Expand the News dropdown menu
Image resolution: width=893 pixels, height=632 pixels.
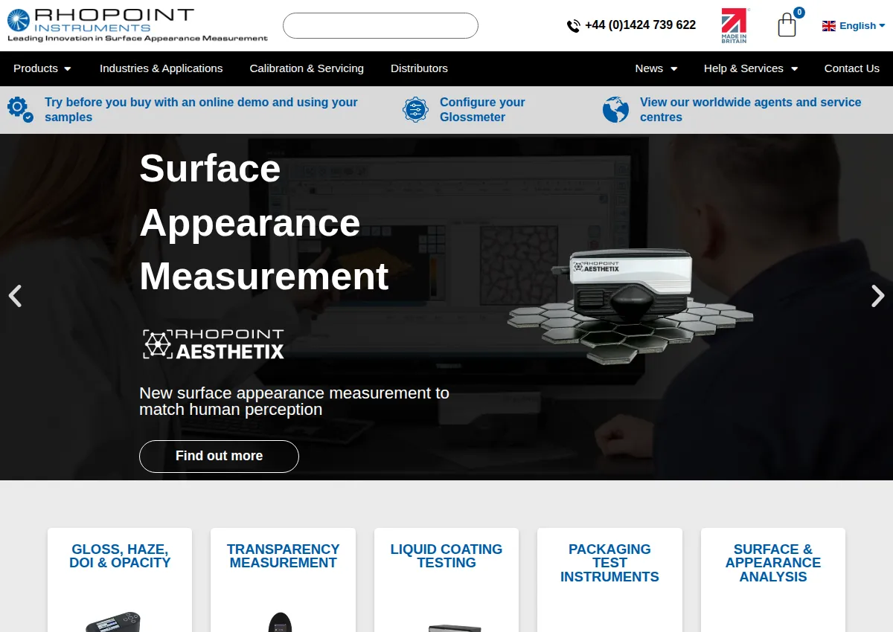point(656,68)
